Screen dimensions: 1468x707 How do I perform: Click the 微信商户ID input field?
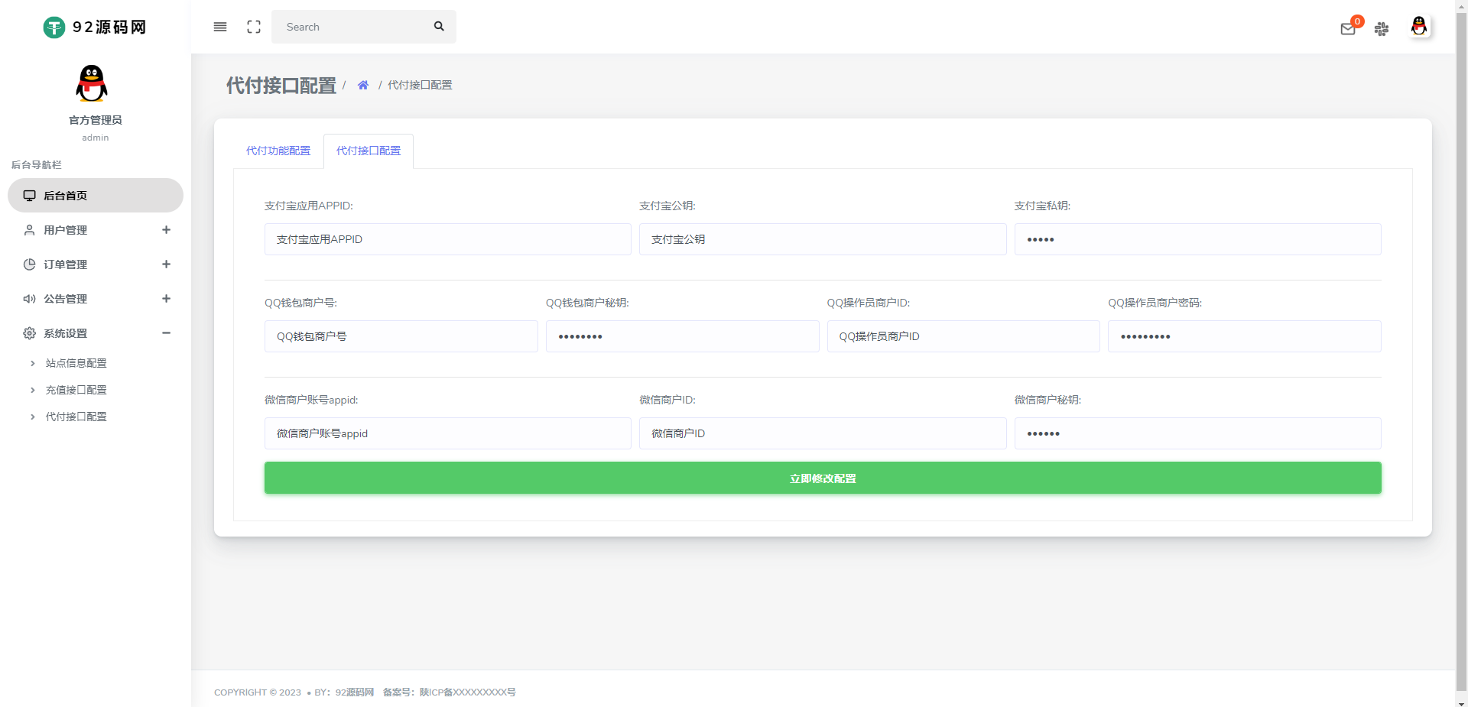823,433
